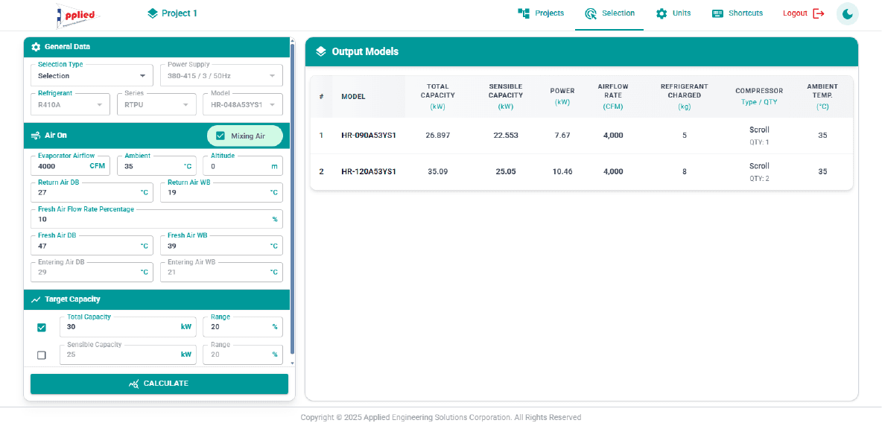Click the CFM unit label in Evaporator Airflow
Screen dimensions: 882x429
pyautogui.click(x=98, y=166)
